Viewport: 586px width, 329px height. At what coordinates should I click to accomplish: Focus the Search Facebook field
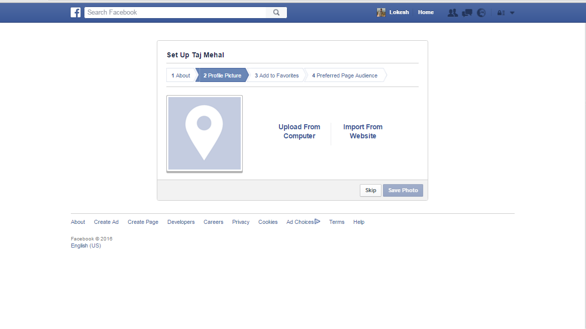[x=175, y=13]
